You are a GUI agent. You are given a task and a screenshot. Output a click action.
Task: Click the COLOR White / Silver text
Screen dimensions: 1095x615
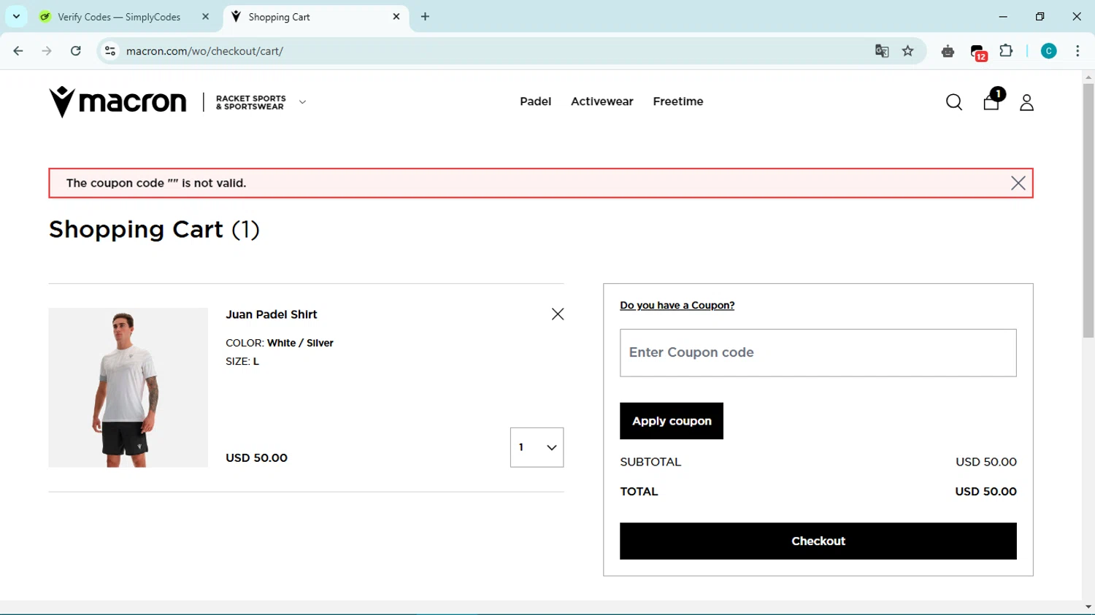(x=280, y=343)
